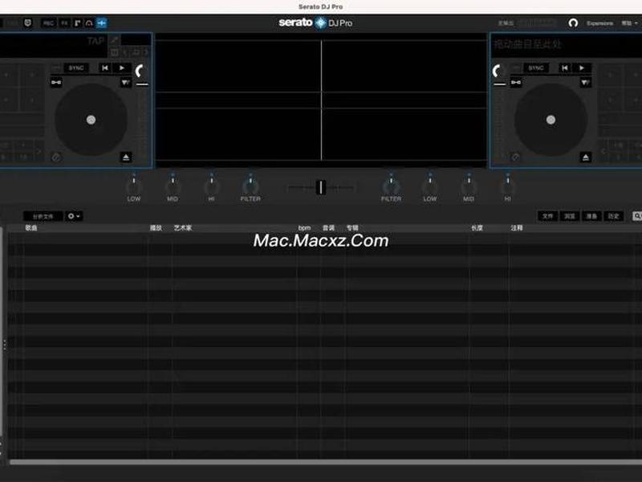Viewport: 642px width, 482px height.
Task: Click the edit pencil icon beside TAP
Action: coord(115,40)
